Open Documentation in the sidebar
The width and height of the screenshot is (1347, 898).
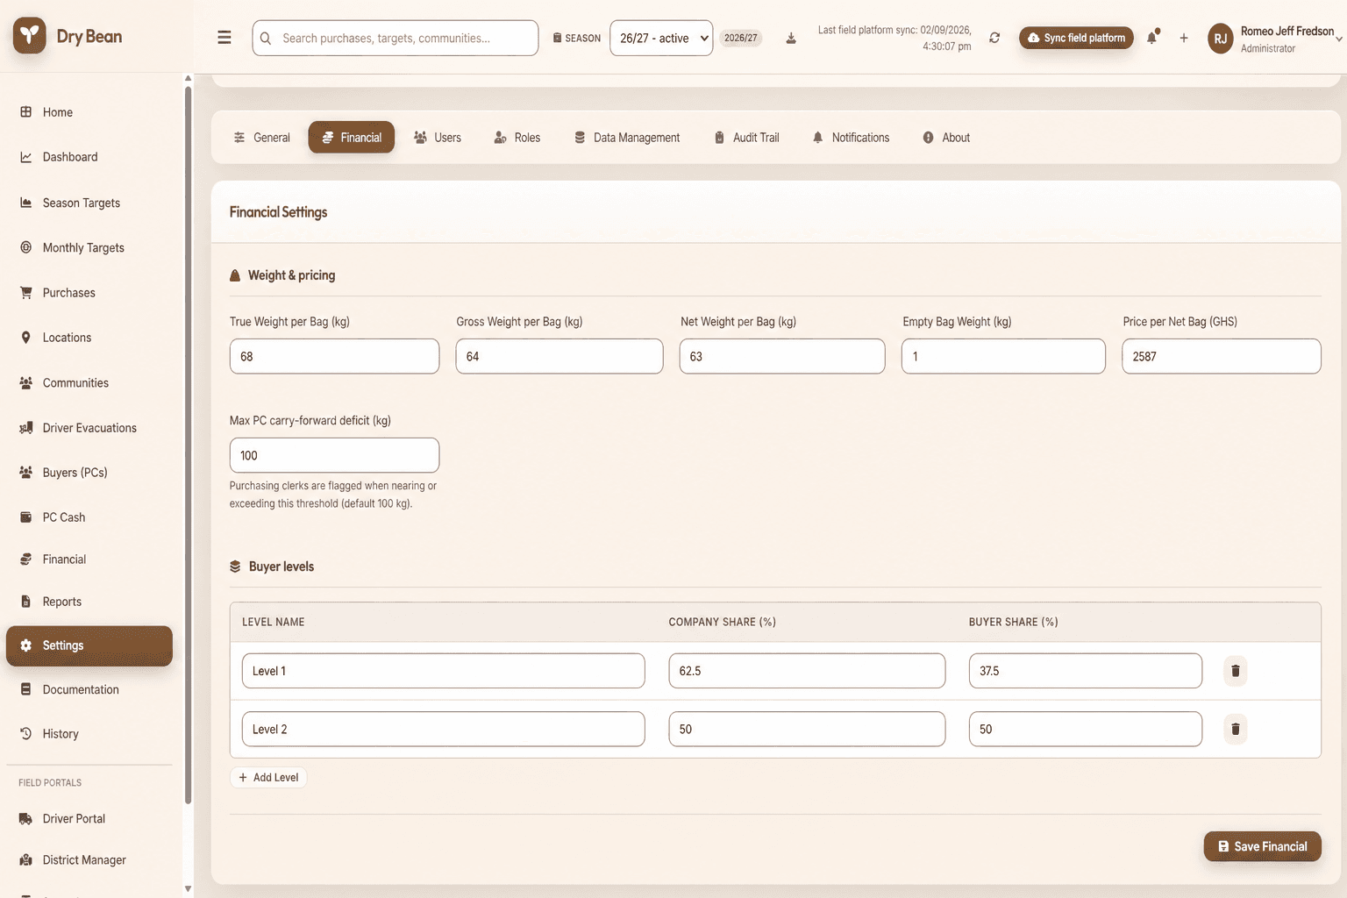click(x=89, y=689)
